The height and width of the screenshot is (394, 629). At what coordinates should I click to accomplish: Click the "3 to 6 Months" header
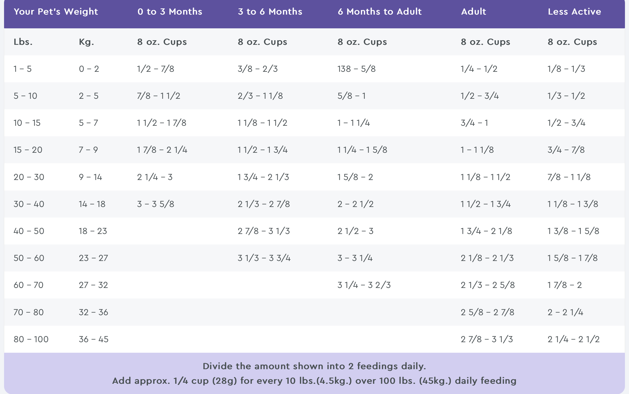(270, 12)
